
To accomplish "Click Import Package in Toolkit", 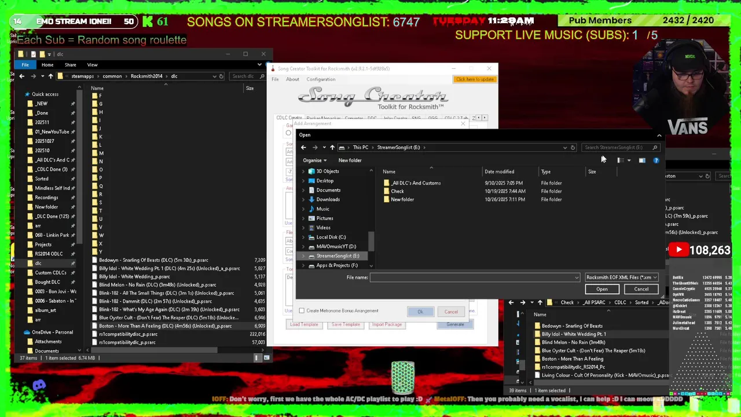I will click(387, 324).
